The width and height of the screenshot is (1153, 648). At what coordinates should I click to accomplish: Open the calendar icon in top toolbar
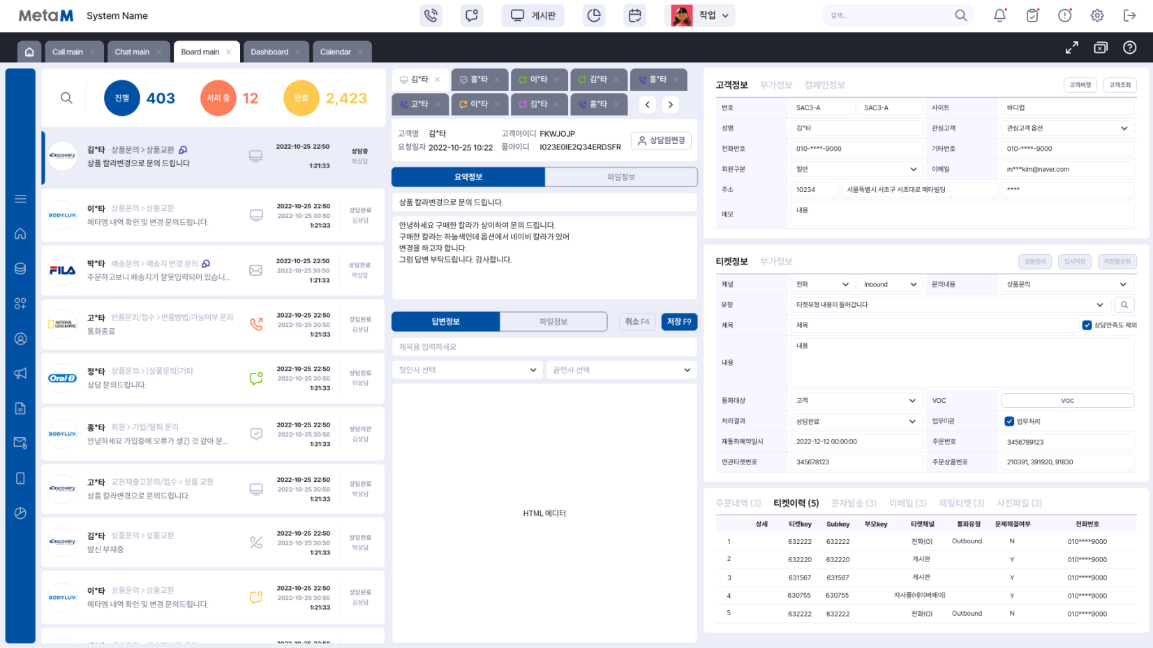pos(634,15)
